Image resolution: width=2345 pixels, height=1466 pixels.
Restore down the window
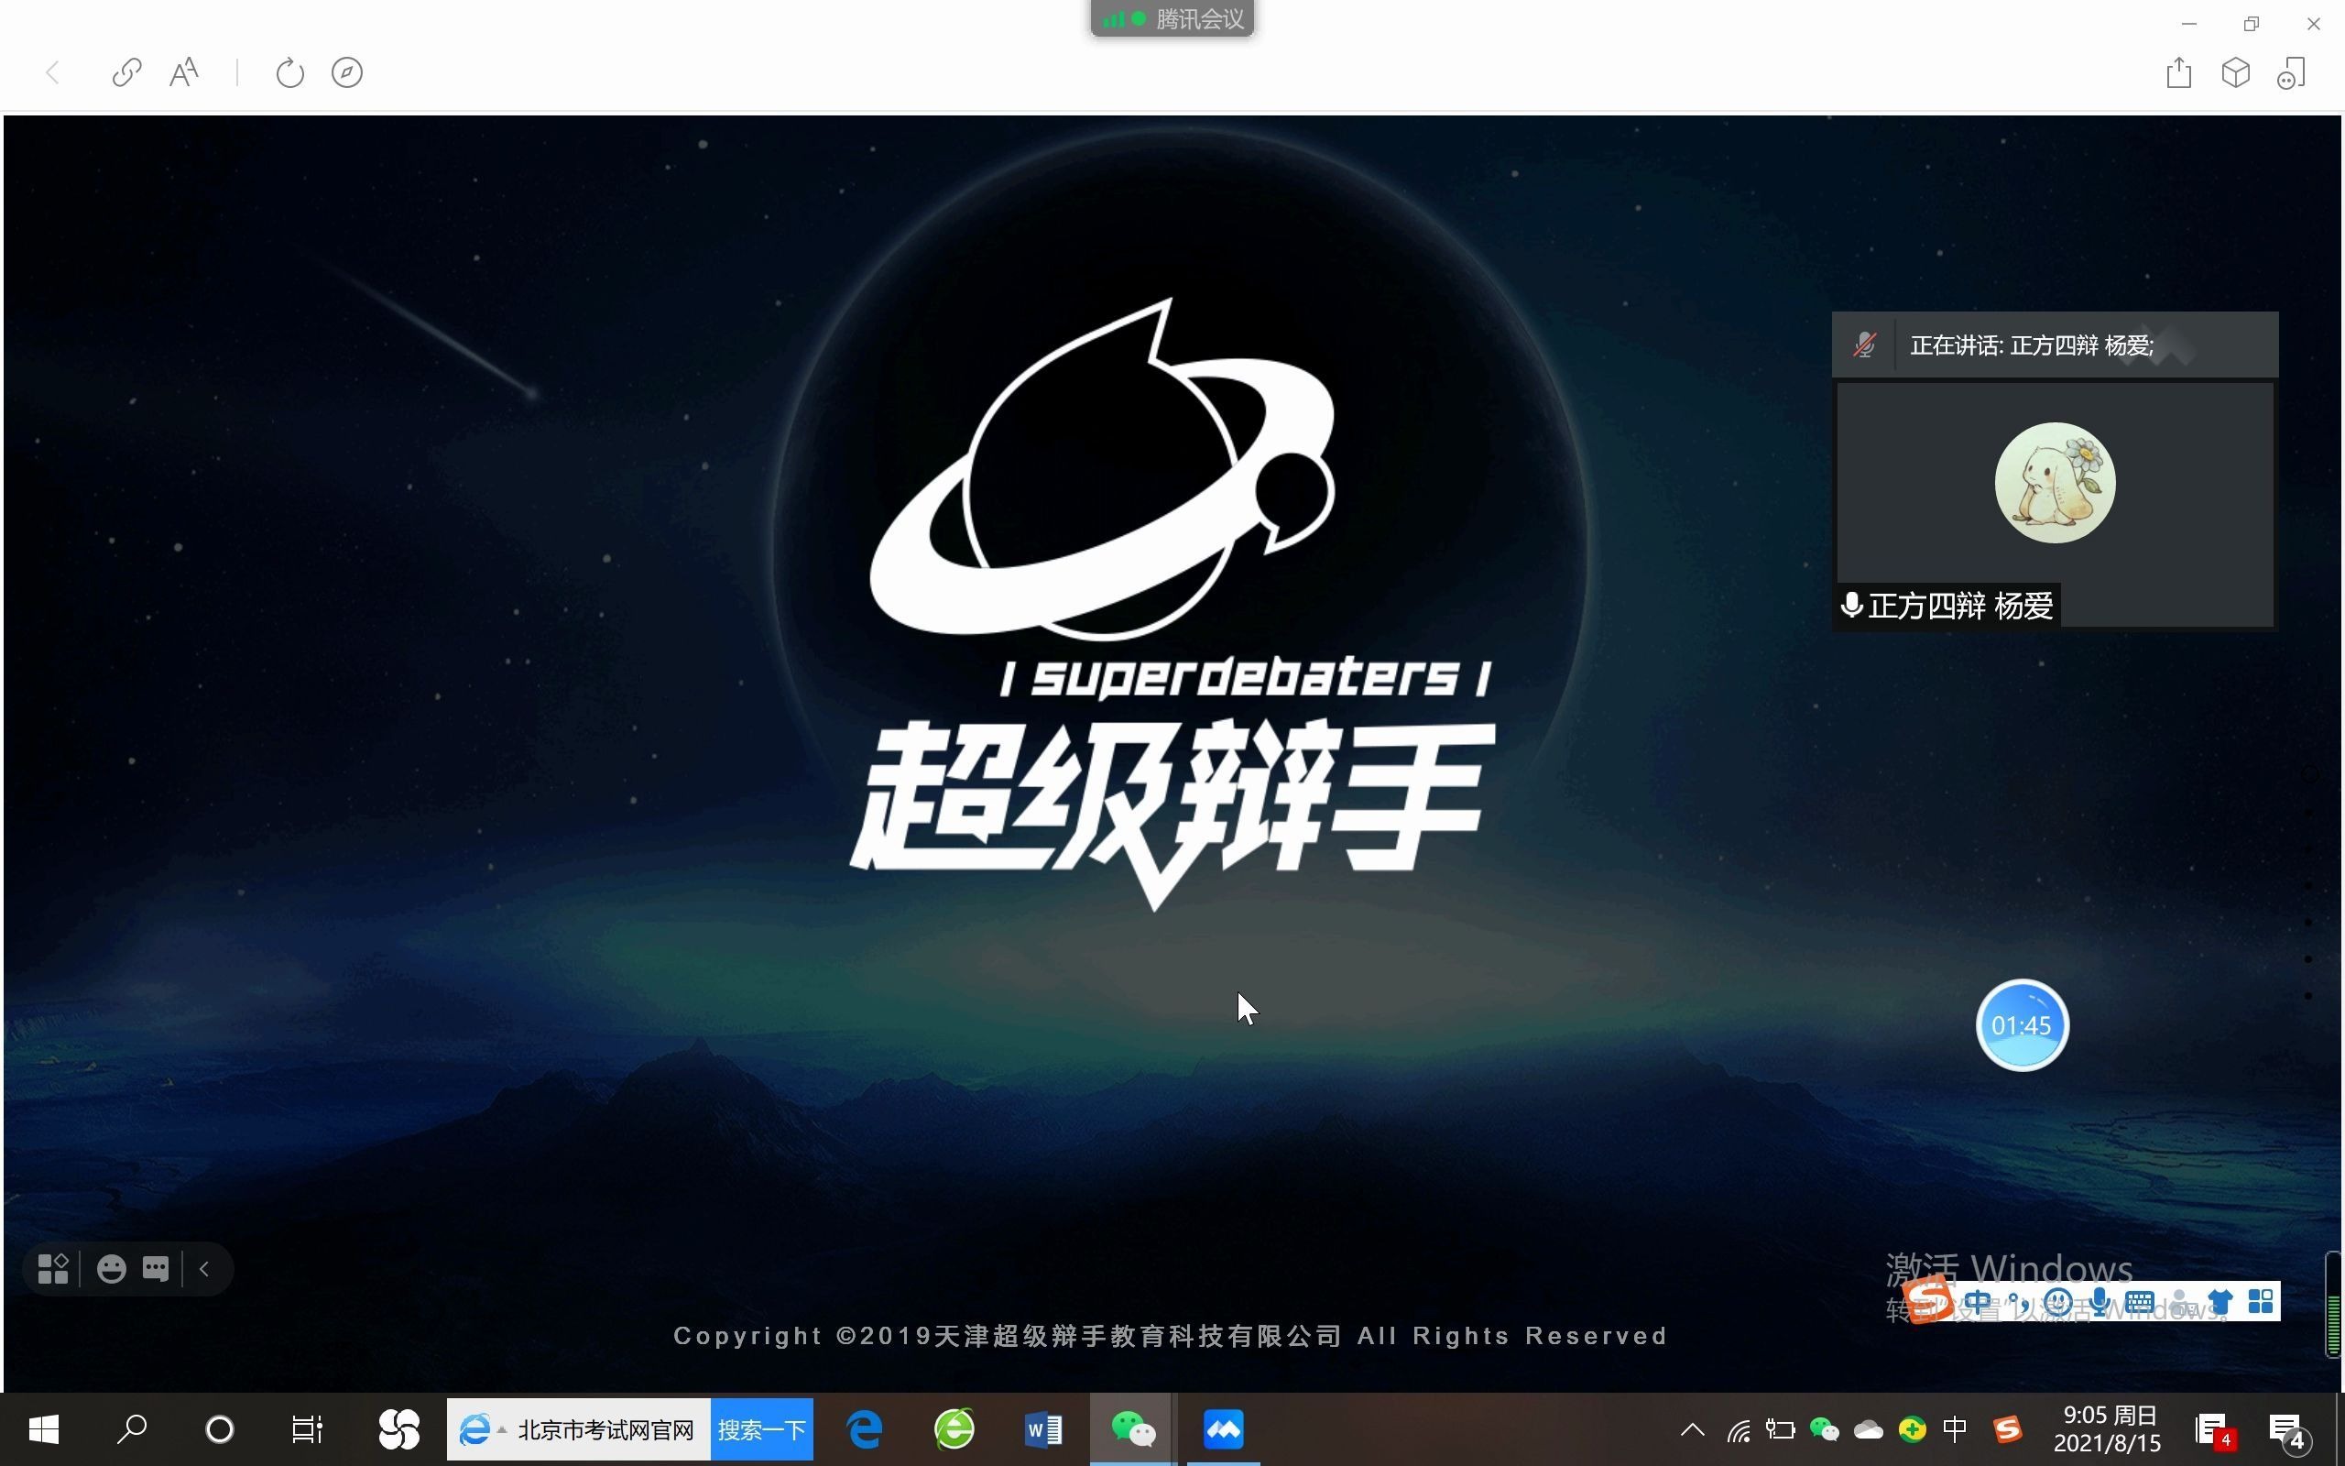pyautogui.click(x=2251, y=23)
